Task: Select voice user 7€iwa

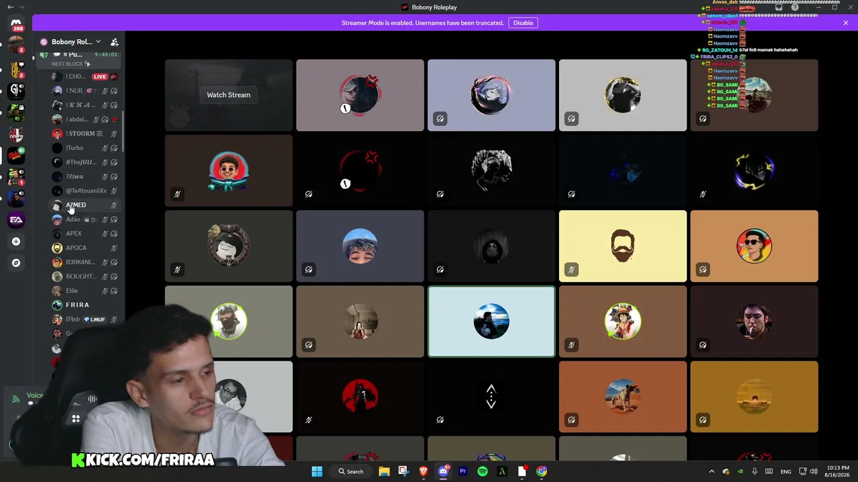Action: 85,177
